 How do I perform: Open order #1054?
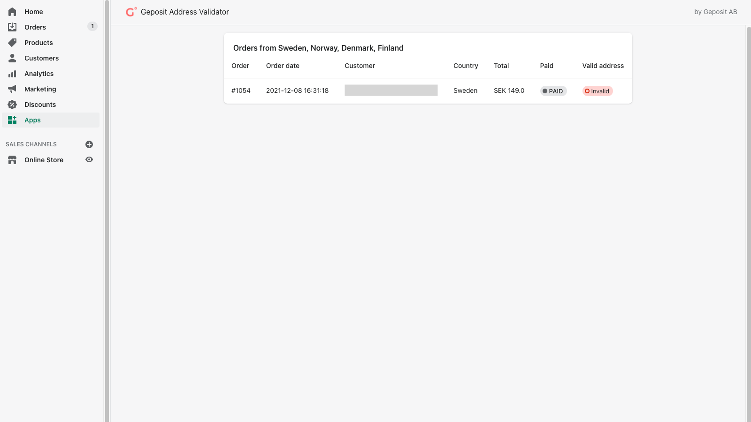(241, 90)
